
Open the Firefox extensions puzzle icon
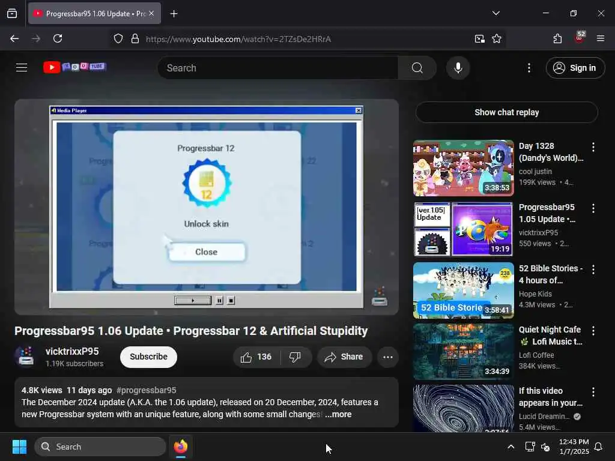[557, 38]
